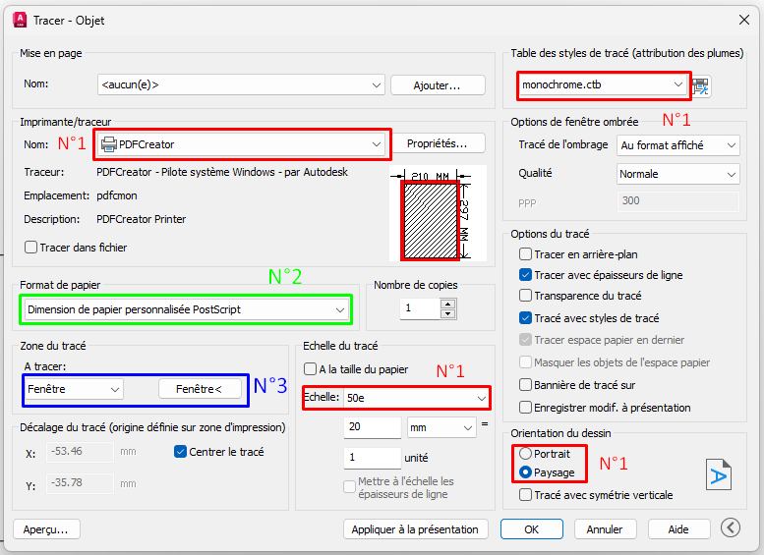Open the plot style table editor icon
The image size is (764, 555).
coord(701,86)
